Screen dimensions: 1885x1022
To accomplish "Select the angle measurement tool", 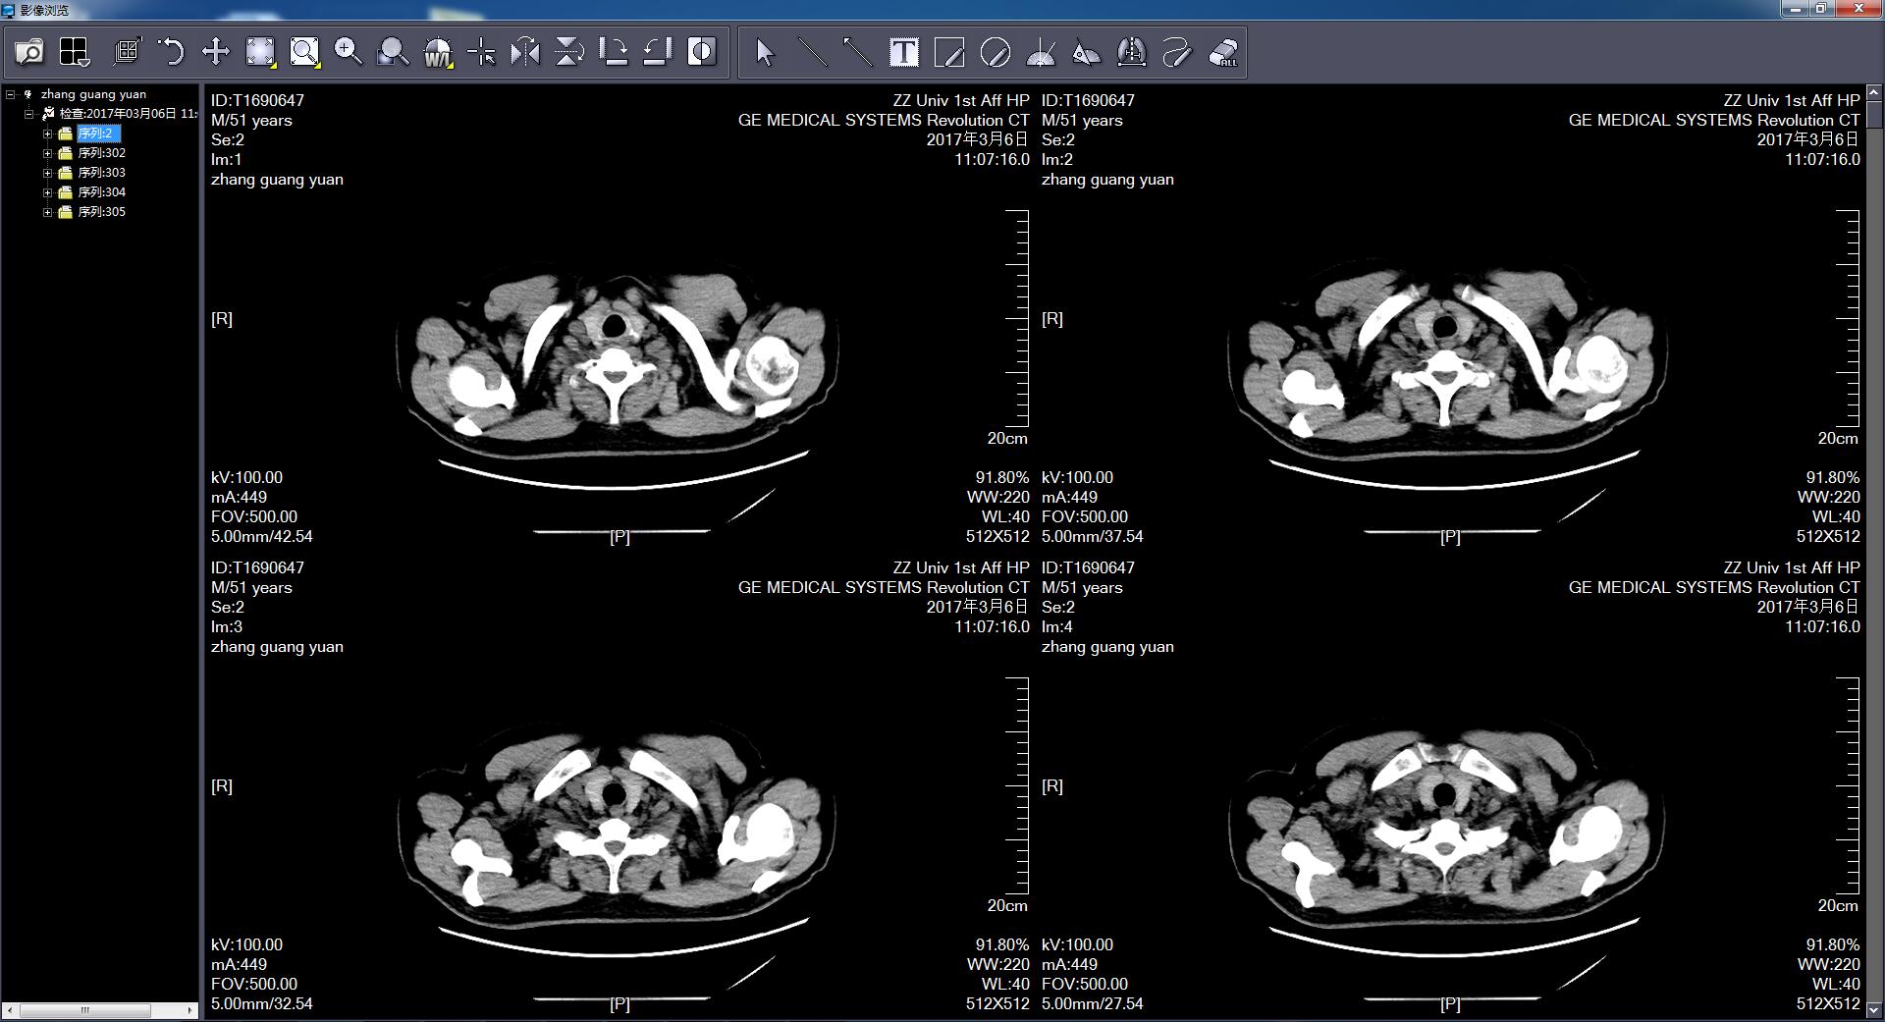I will 1041,52.
